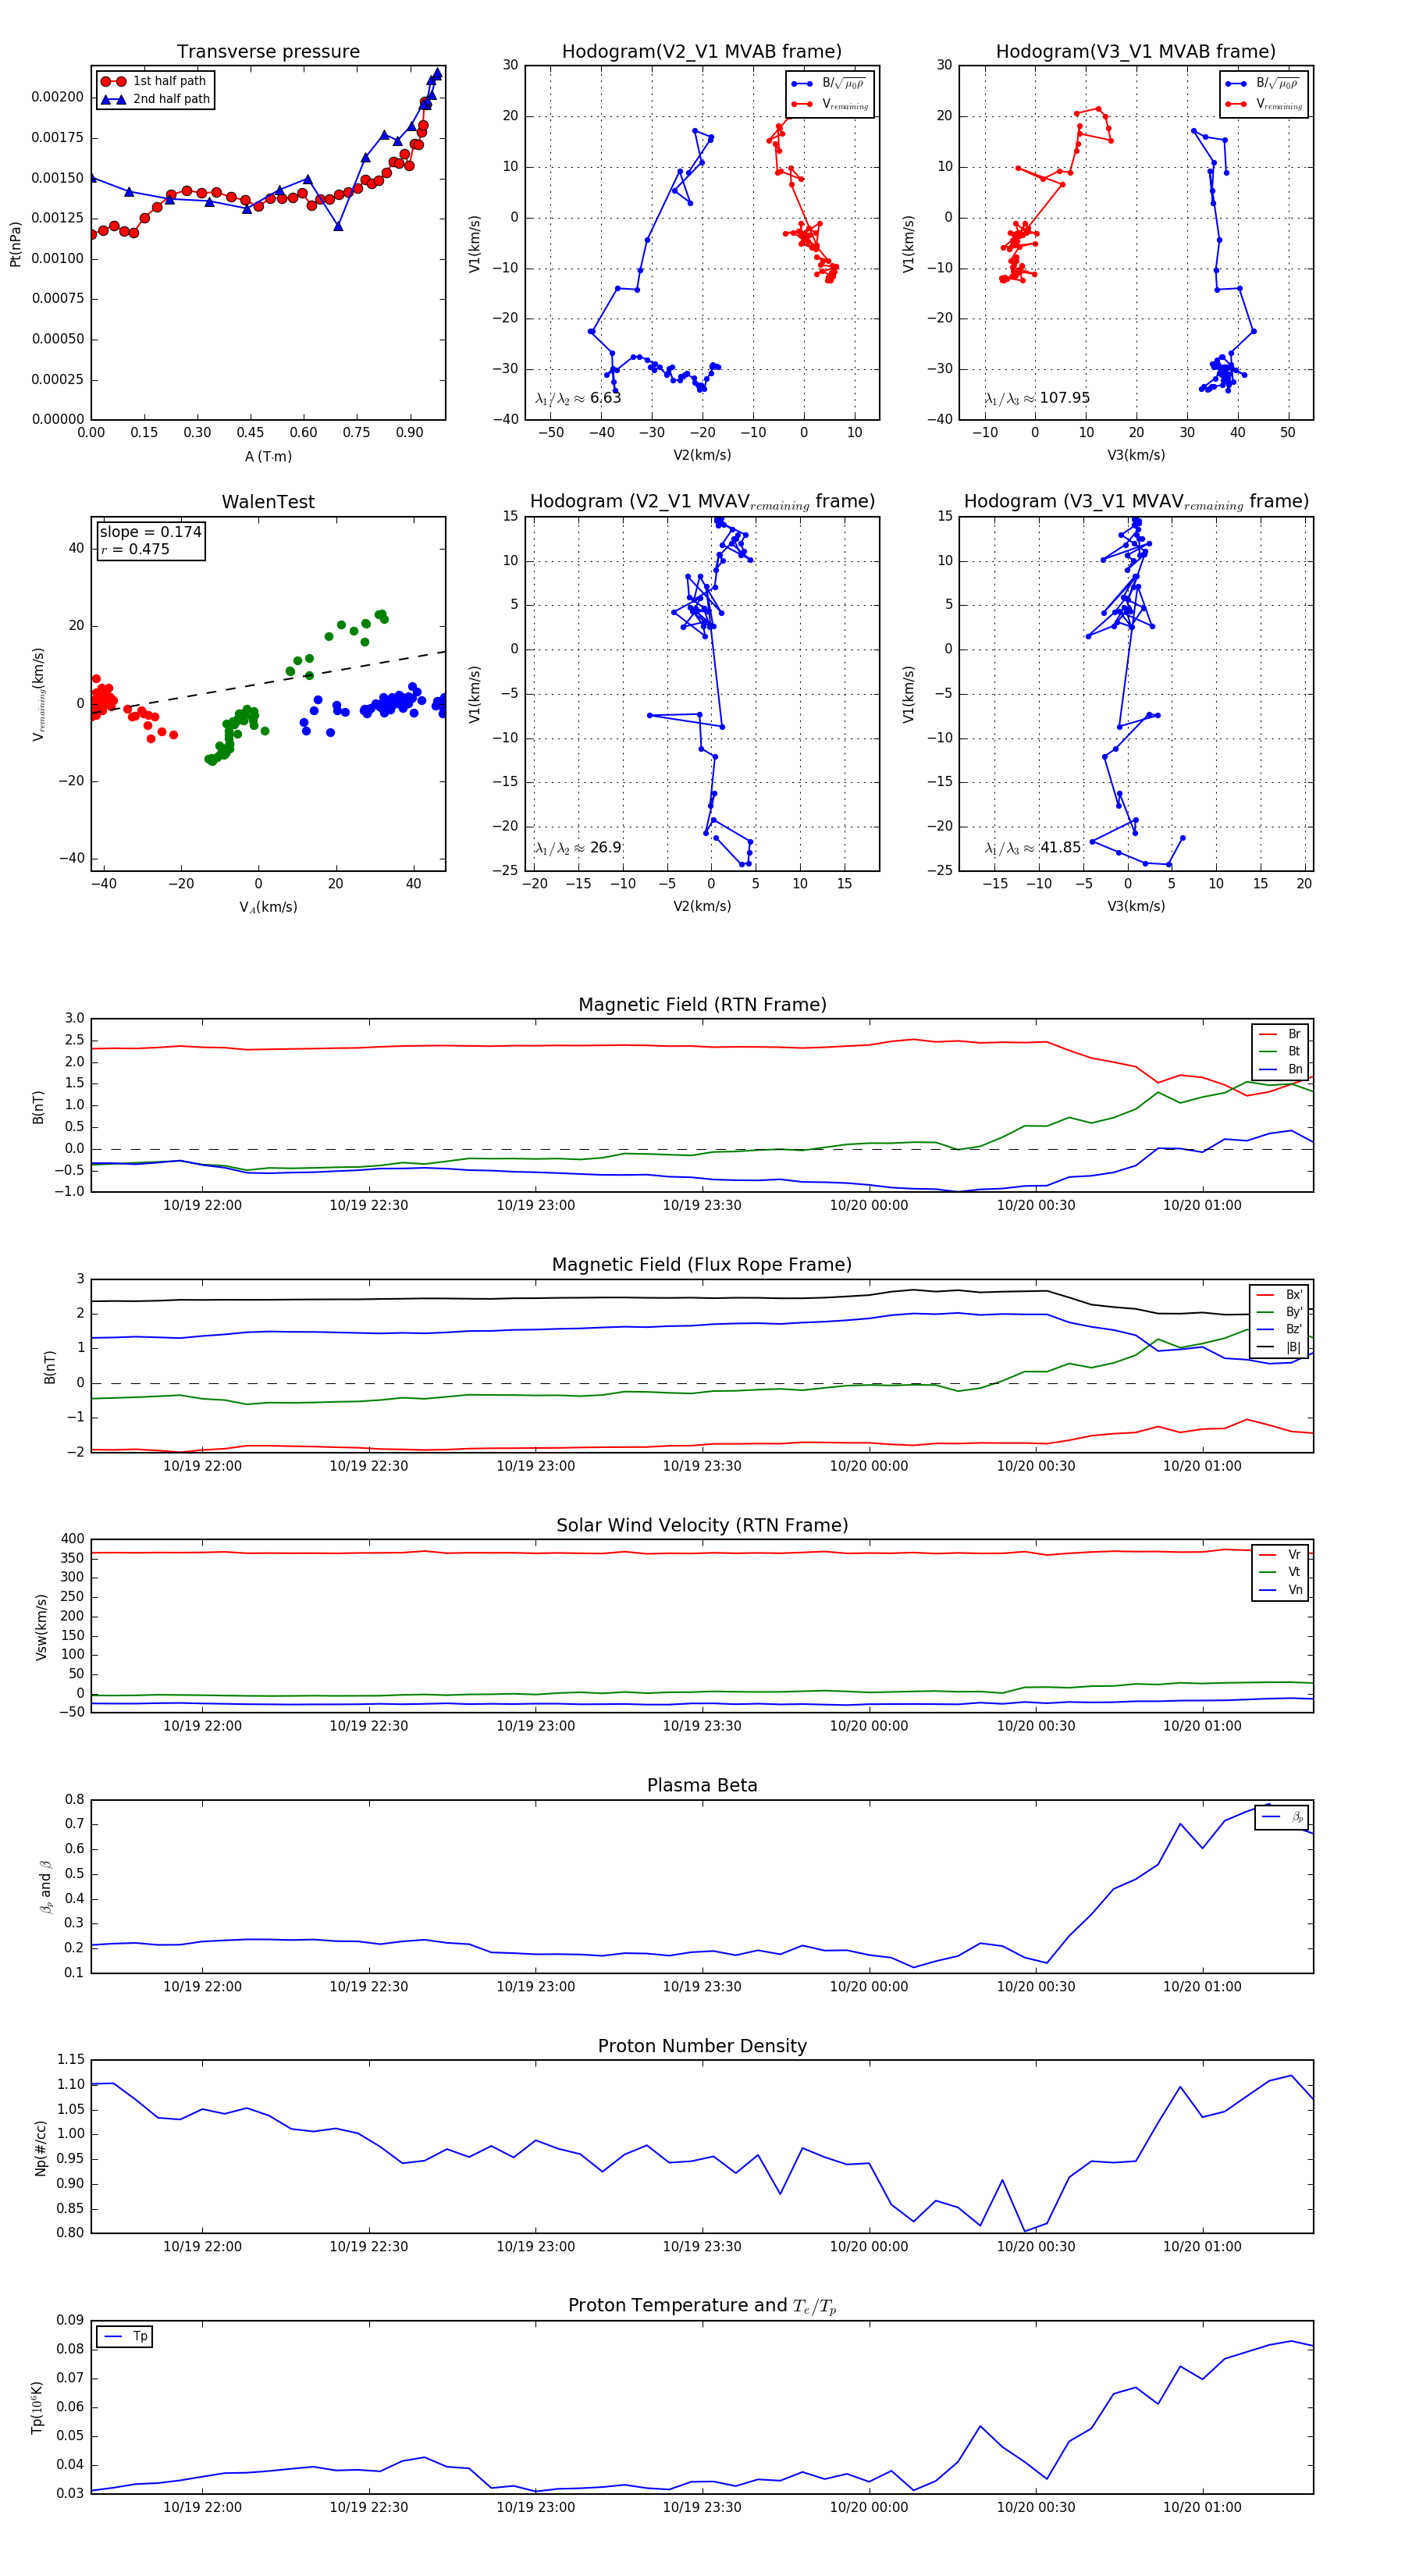Click the 'Vsw(km/s)' y-axis label
The width and height of the screenshot is (1405, 2576).
pyautogui.click(x=41, y=1627)
